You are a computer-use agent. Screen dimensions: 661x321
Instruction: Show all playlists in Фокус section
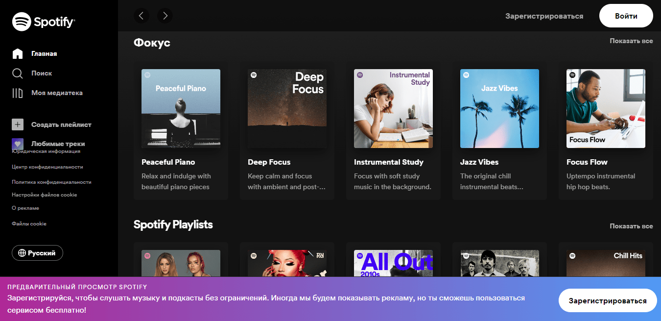click(631, 41)
